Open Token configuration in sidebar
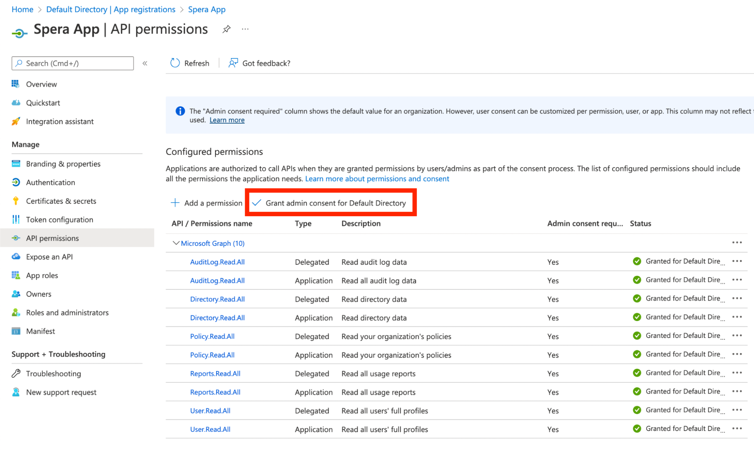 click(59, 220)
